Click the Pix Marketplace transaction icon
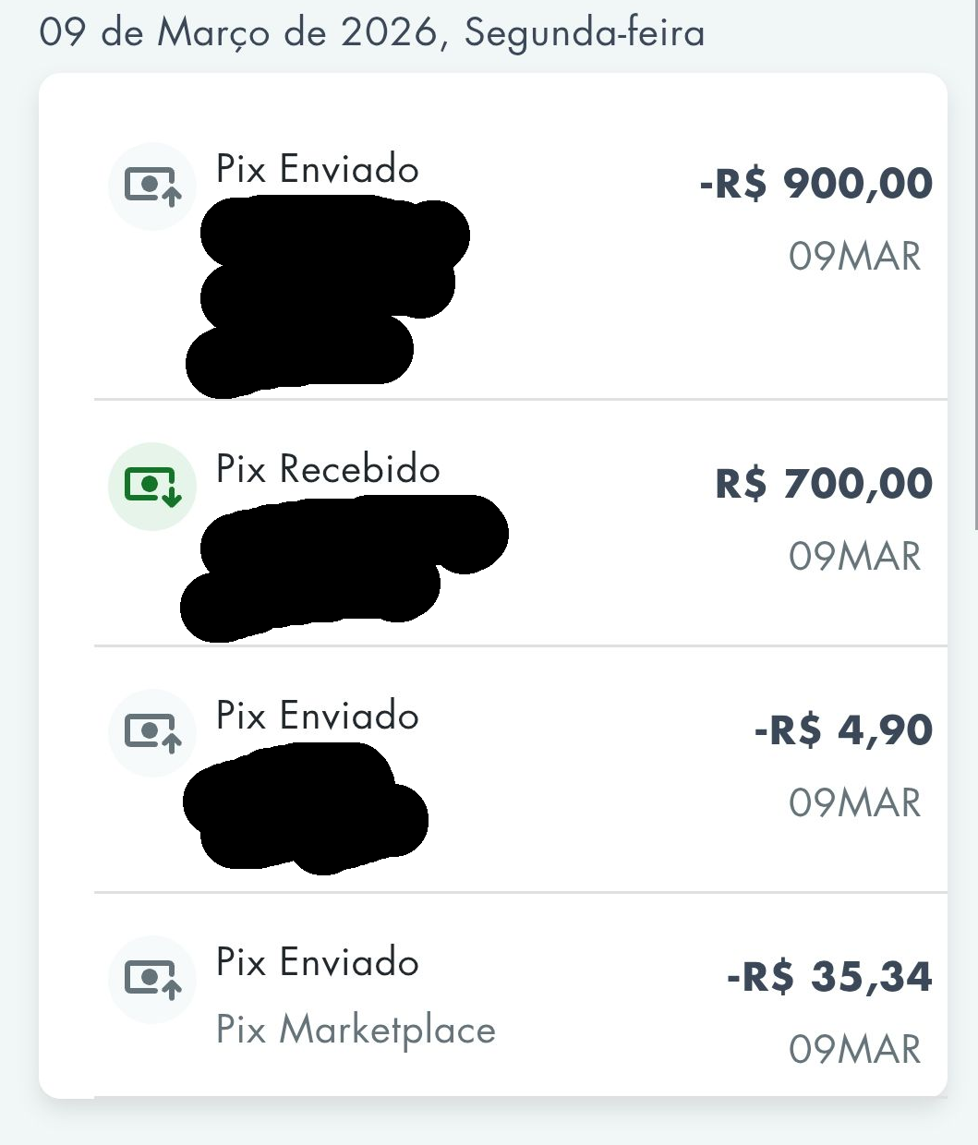The height and width of the screenshot is (1145, 978). 152,980
